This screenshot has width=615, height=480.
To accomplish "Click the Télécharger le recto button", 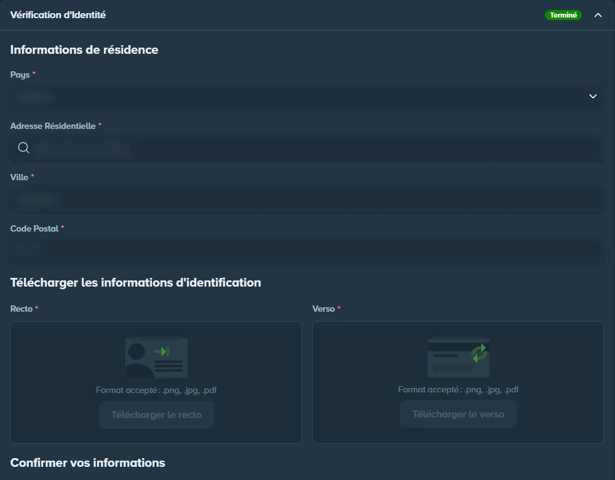I will (156, 414).
